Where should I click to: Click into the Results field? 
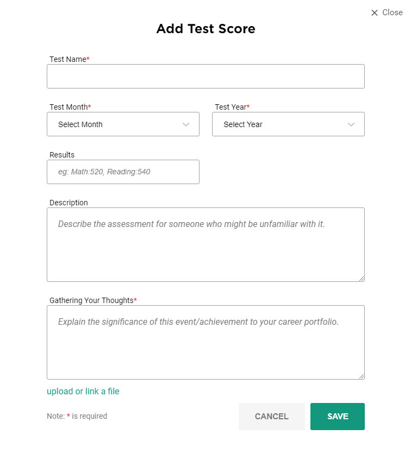(x=123, y=172)
